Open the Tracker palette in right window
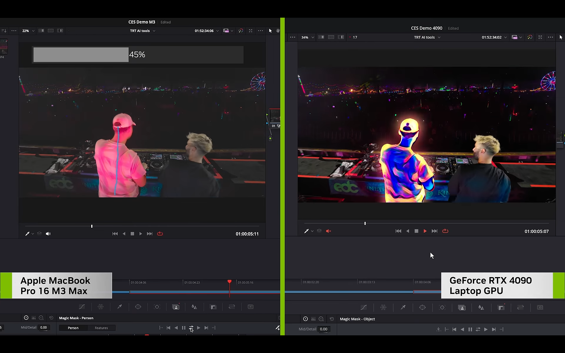This screenshot has width=565, height=353. (x=442, y=307)
